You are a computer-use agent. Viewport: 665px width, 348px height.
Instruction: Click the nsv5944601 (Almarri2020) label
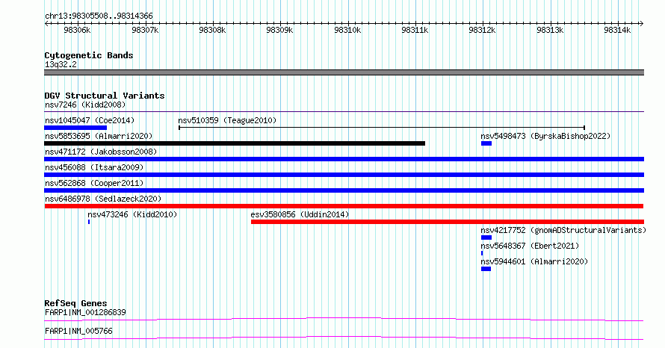coord(534,261)
